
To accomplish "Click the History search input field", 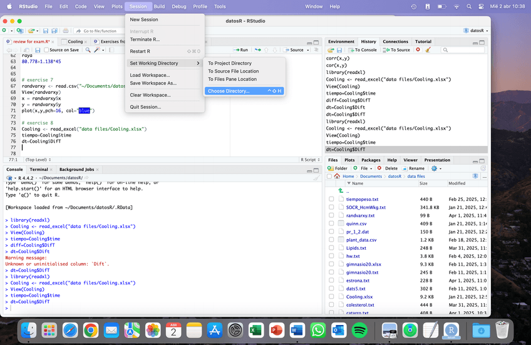I will [463, 49].
